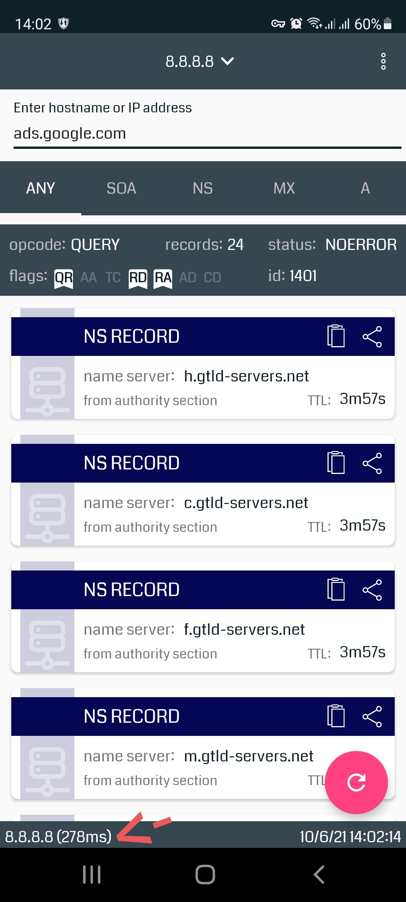Viewport: 406px width, 902px height.
Task: Tap the TC flag label
Action: pos(113,278)
